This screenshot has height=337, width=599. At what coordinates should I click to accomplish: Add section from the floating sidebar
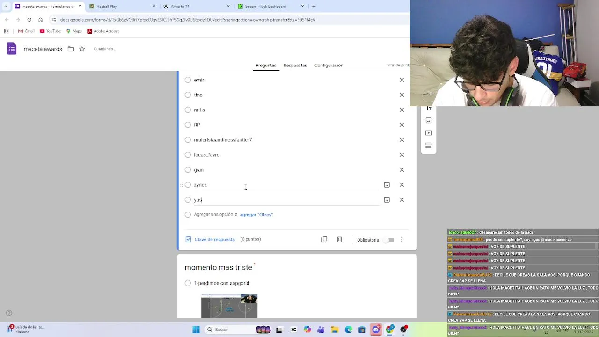coord(428,146)
